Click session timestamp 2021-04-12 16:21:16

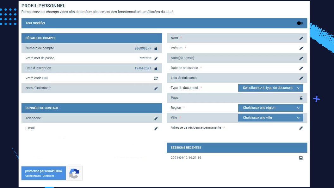coord(186,158)
